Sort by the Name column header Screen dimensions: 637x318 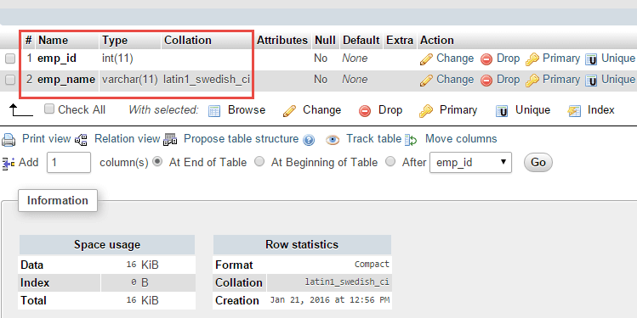pos(53,41)
